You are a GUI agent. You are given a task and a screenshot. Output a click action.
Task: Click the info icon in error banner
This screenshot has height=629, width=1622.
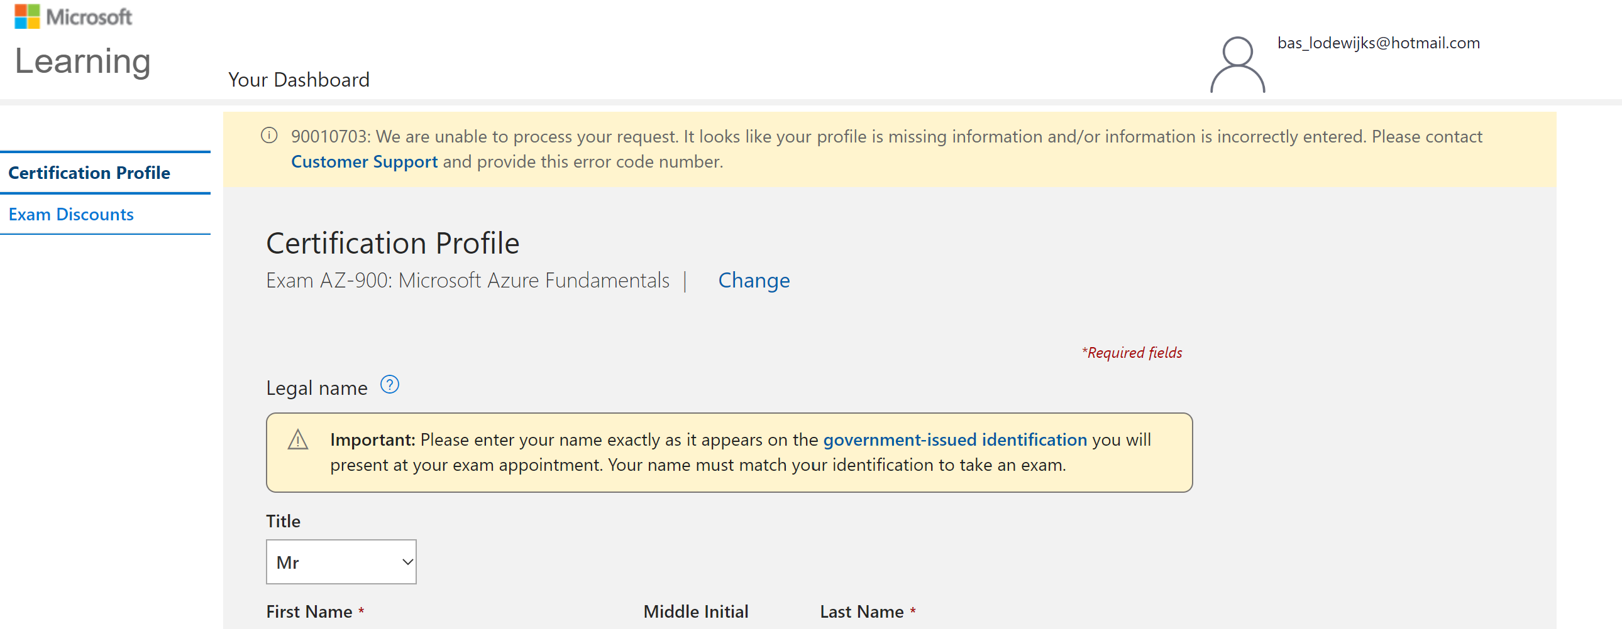pos(269,136)
